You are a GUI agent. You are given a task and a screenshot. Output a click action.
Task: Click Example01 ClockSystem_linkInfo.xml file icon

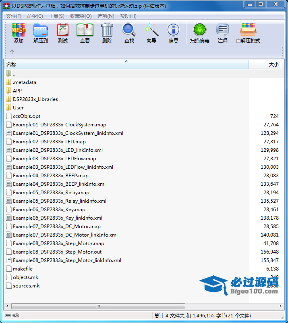(9, 133)
